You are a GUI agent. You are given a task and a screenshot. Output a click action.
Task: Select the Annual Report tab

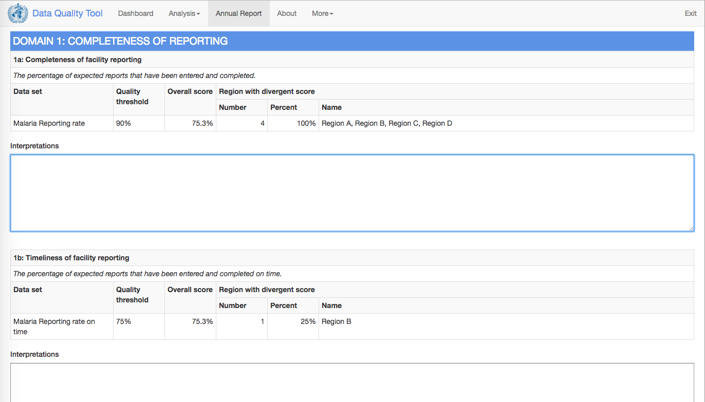tap(238, 13)
